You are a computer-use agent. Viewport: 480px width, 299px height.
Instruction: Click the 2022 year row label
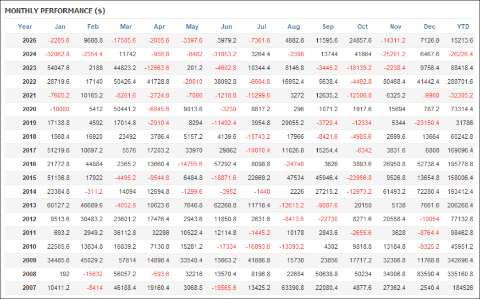[29, 82]
